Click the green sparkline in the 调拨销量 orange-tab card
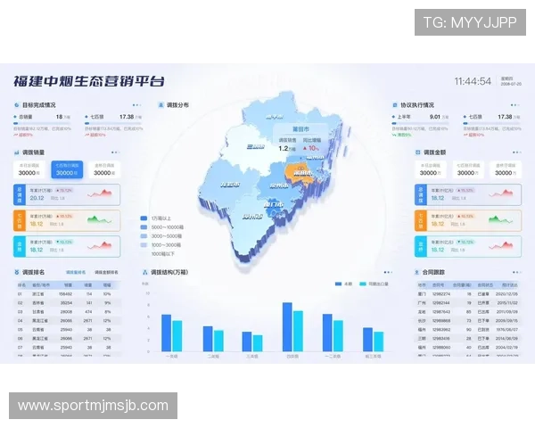Image resolution: width=535 pixels, height=428 pixels. tap(100, 219)
